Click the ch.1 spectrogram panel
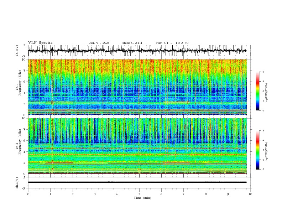 (137, 87)
